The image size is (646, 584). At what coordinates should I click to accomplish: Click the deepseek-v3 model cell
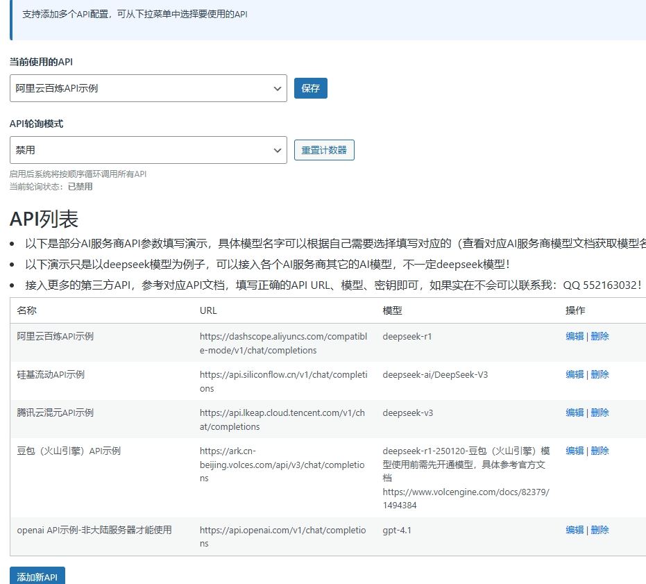[x=408, y=413]
